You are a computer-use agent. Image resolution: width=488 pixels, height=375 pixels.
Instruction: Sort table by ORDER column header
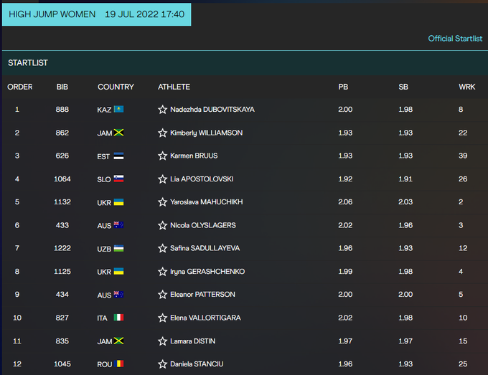[x=20, y=87]
